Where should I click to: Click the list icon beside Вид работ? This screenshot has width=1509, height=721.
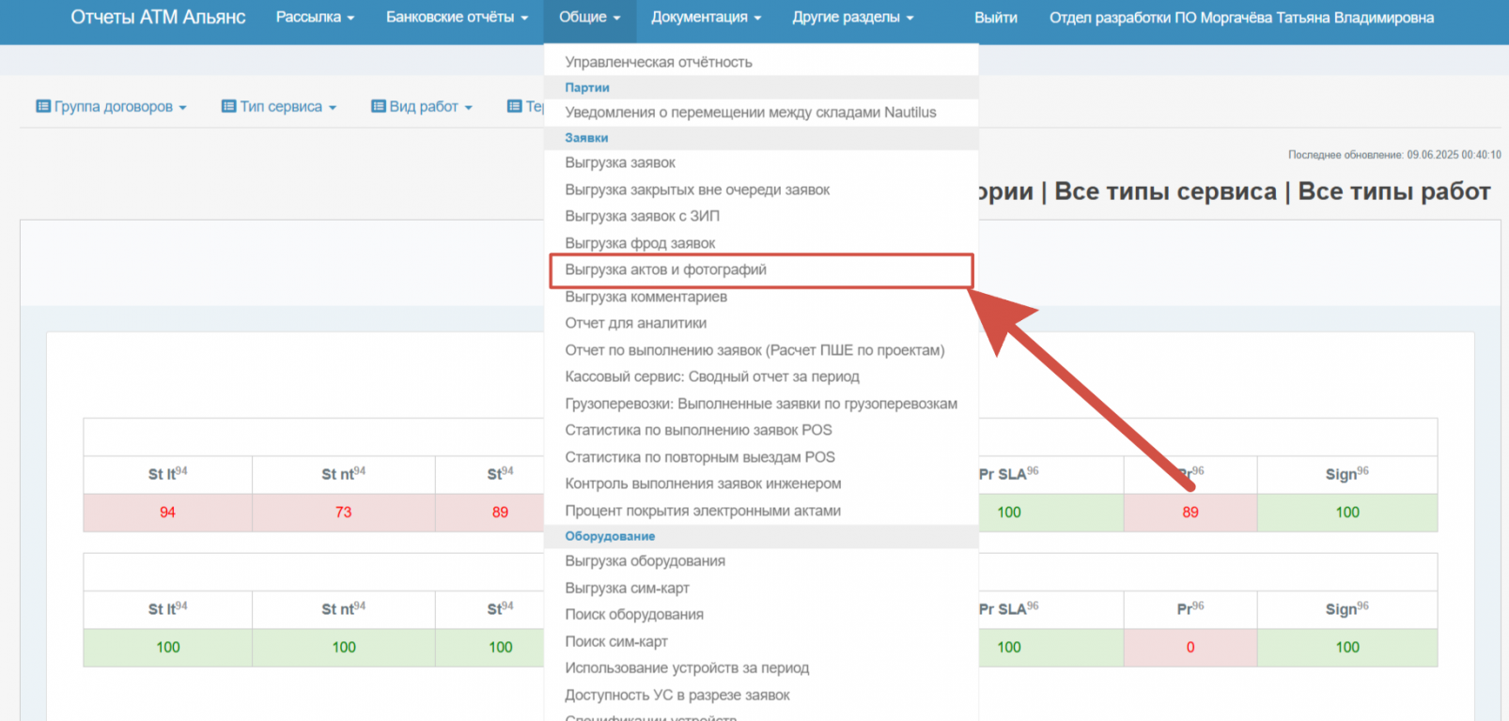click(x=379, y=106)
